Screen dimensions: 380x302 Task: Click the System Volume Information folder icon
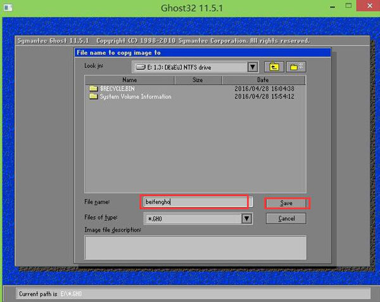pos(93,96)
